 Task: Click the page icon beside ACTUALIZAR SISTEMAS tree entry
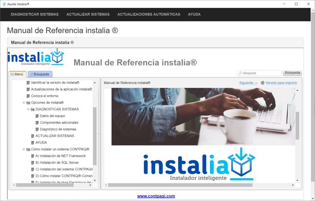[33, 136]
